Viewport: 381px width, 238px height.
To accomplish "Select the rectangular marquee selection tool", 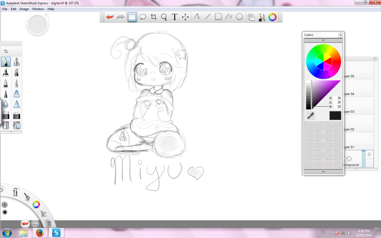I will pyautogui.click(x=132, y=17).
